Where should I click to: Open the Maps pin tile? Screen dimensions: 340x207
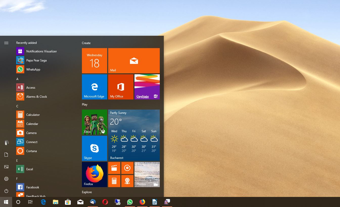(127, 181)
